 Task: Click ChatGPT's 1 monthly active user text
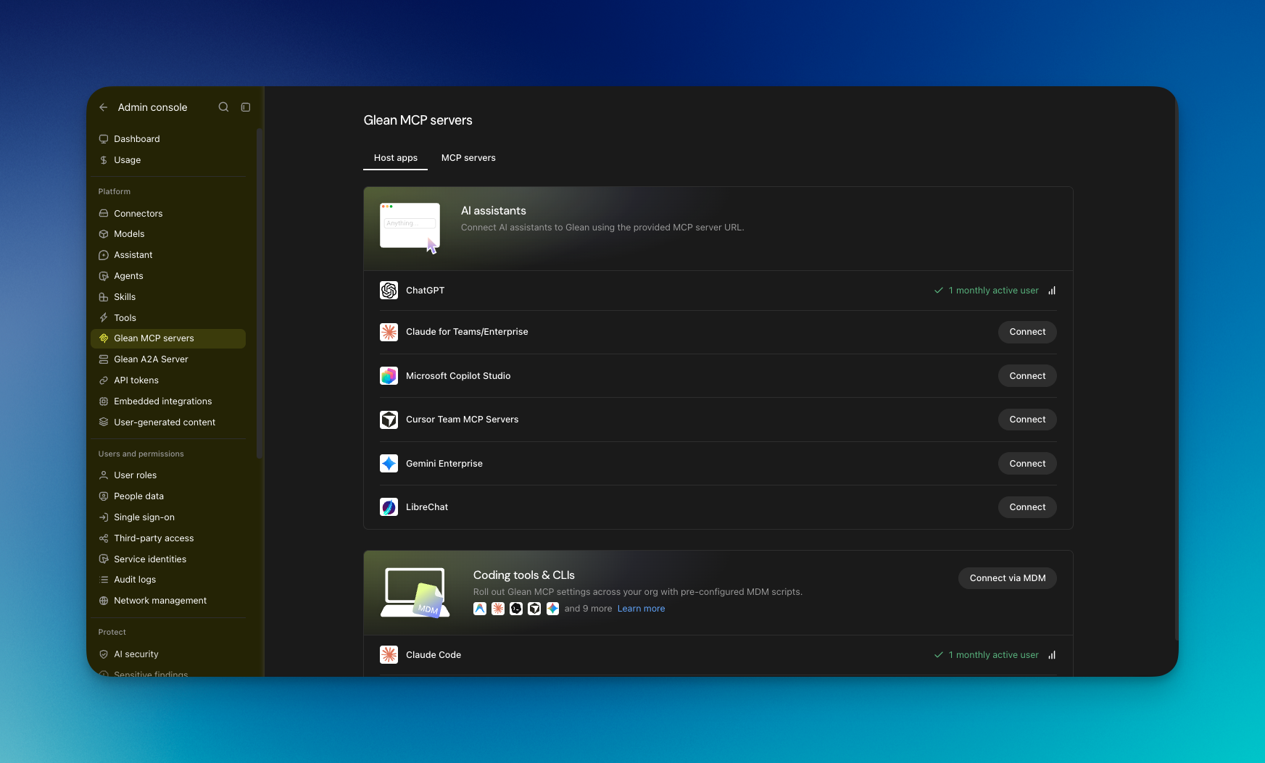click(993, 291)
